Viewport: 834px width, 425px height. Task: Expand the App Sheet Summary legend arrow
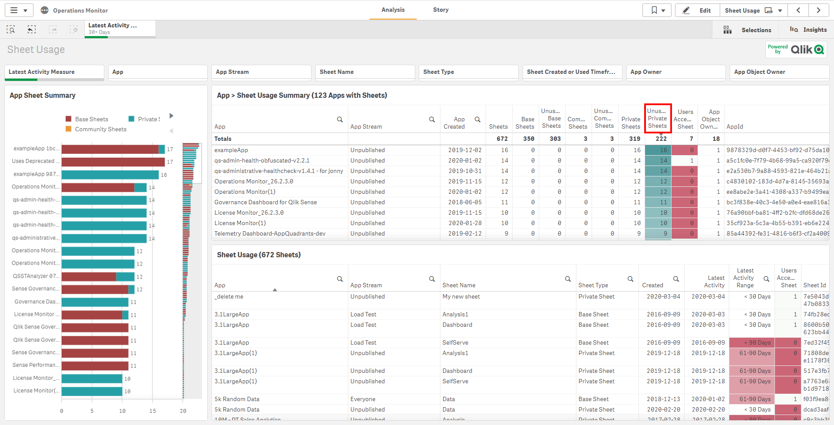[x=171, y=116]
